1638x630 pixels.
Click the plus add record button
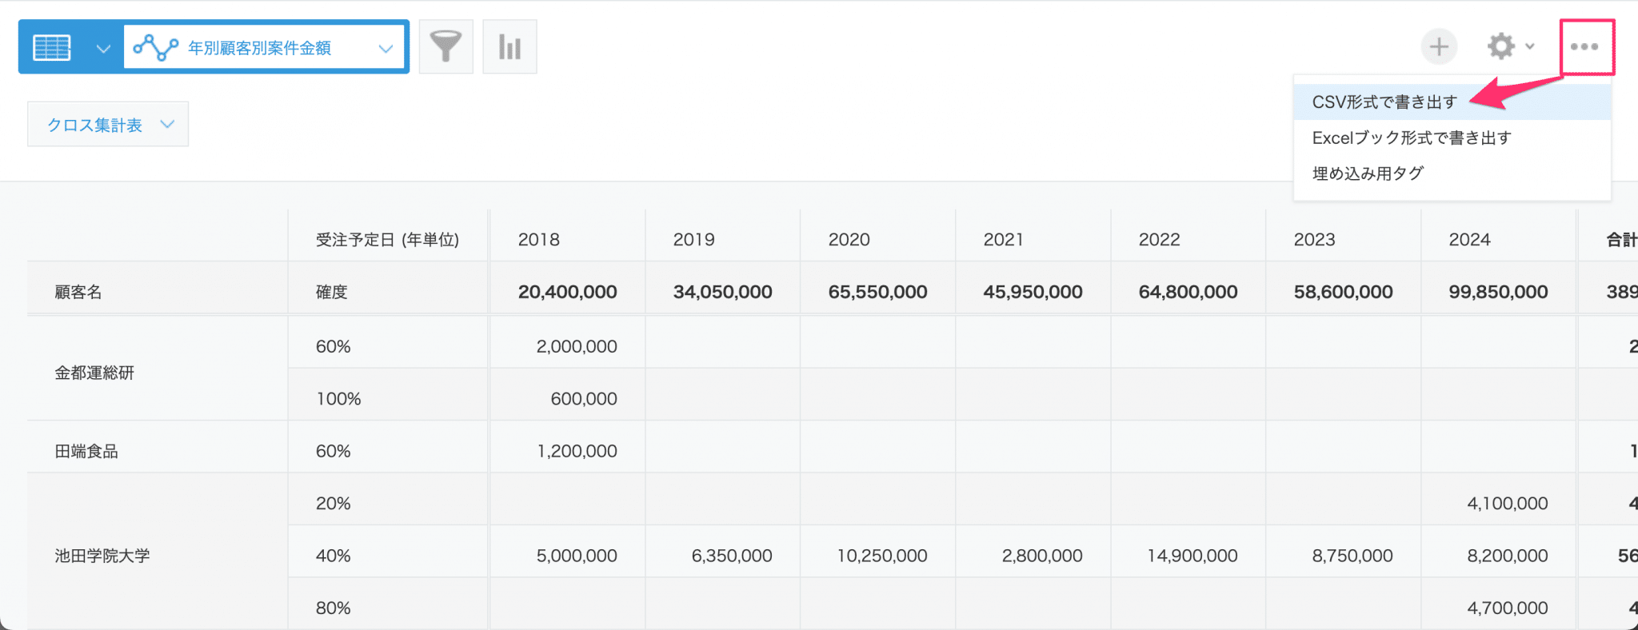(x=1439, y=46)
